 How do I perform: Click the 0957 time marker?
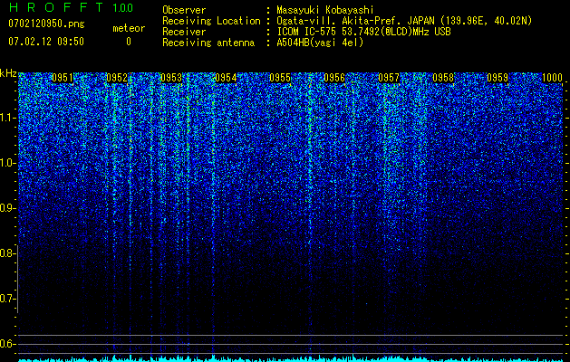(x=389, y=78)
